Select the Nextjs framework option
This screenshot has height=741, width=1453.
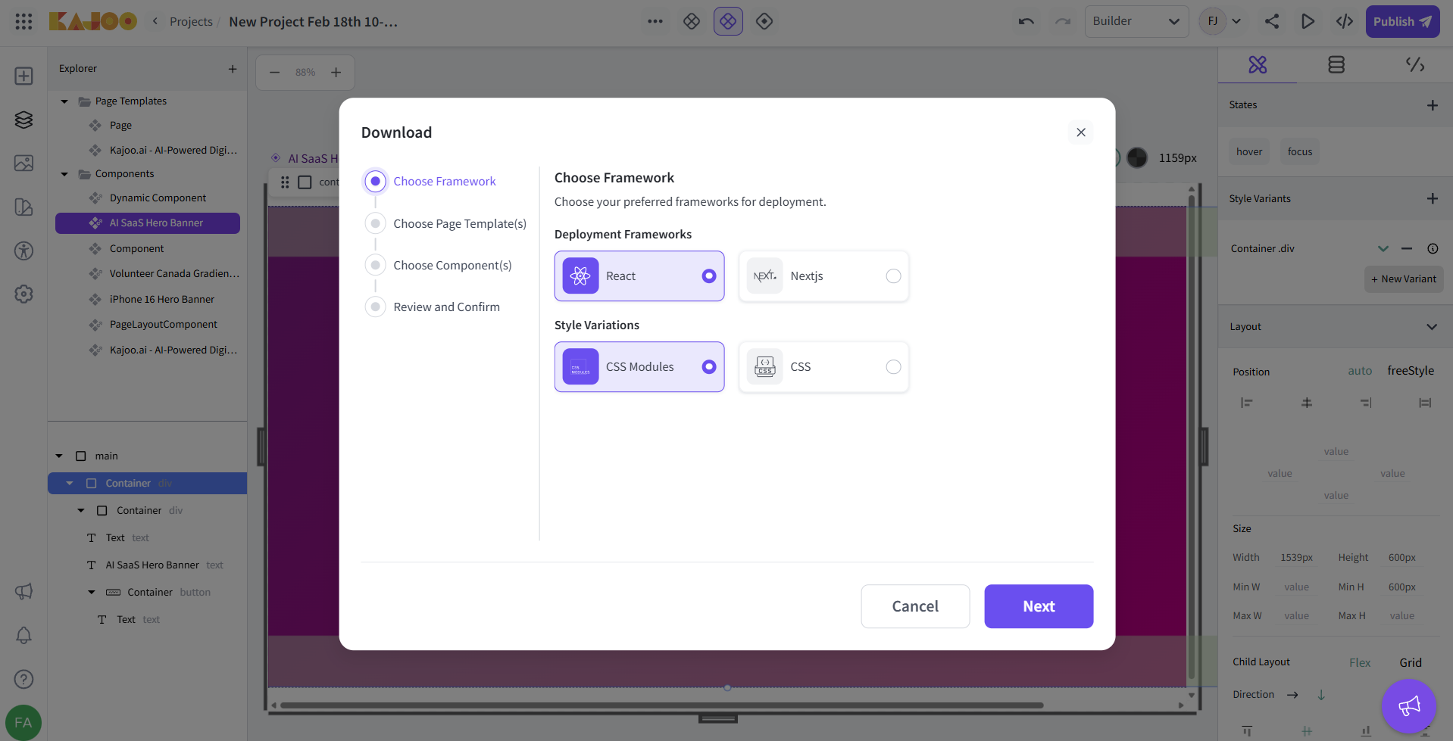[823, 276]
